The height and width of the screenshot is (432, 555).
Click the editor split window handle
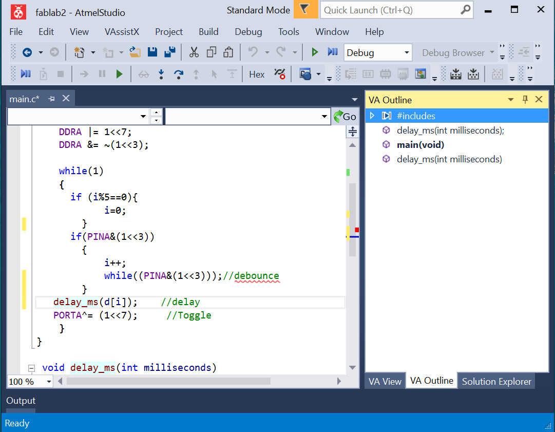[x=353, y=132]
